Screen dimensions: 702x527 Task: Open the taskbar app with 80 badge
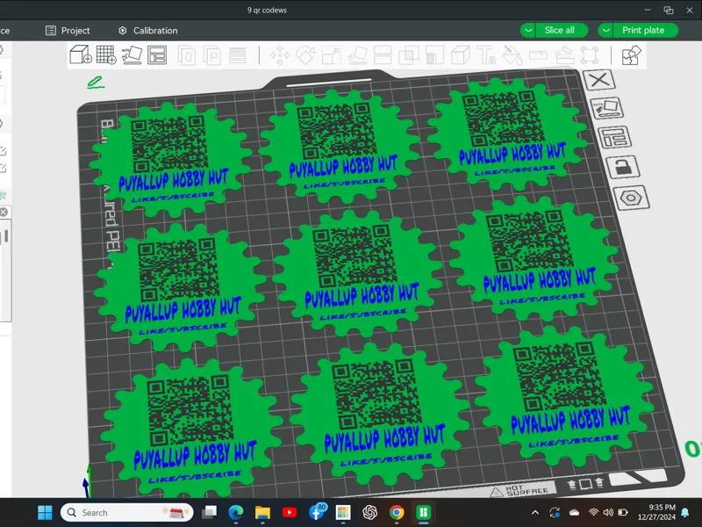(x=317, y=512)
